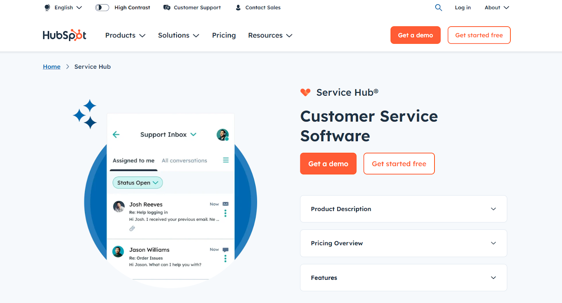Expand the Resources menu
The image size is (562, 303).
270,35
